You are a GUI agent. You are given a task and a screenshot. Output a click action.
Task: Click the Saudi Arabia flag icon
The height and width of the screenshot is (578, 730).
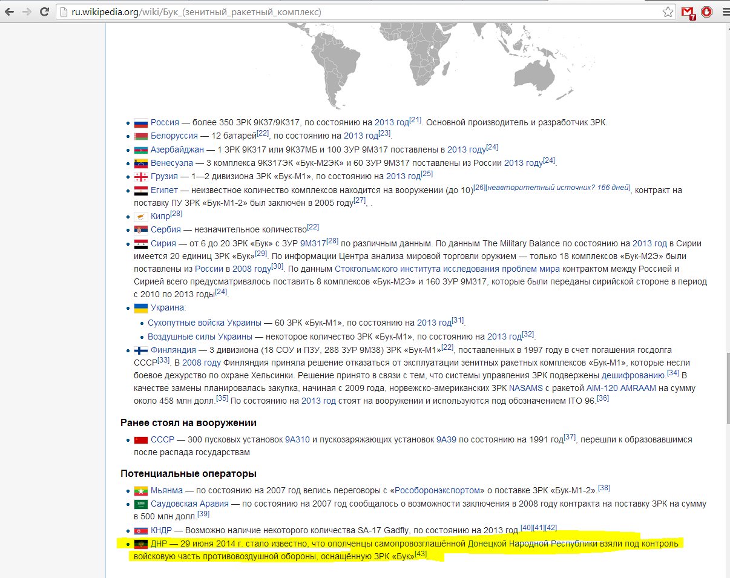point(140,504)
